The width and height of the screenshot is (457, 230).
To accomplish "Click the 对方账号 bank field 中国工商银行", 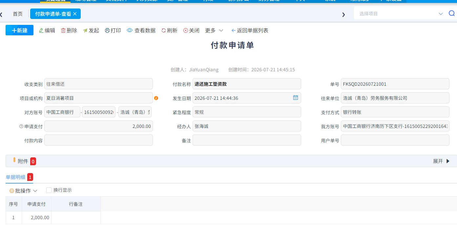I will [x=62, y=112].
